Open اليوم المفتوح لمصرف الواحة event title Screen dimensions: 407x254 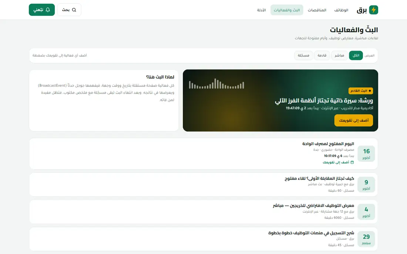pyautogui.click(x=328, y=144)
